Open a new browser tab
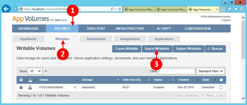The width and height of the screenshot is (247, 105). pos(222,10)
